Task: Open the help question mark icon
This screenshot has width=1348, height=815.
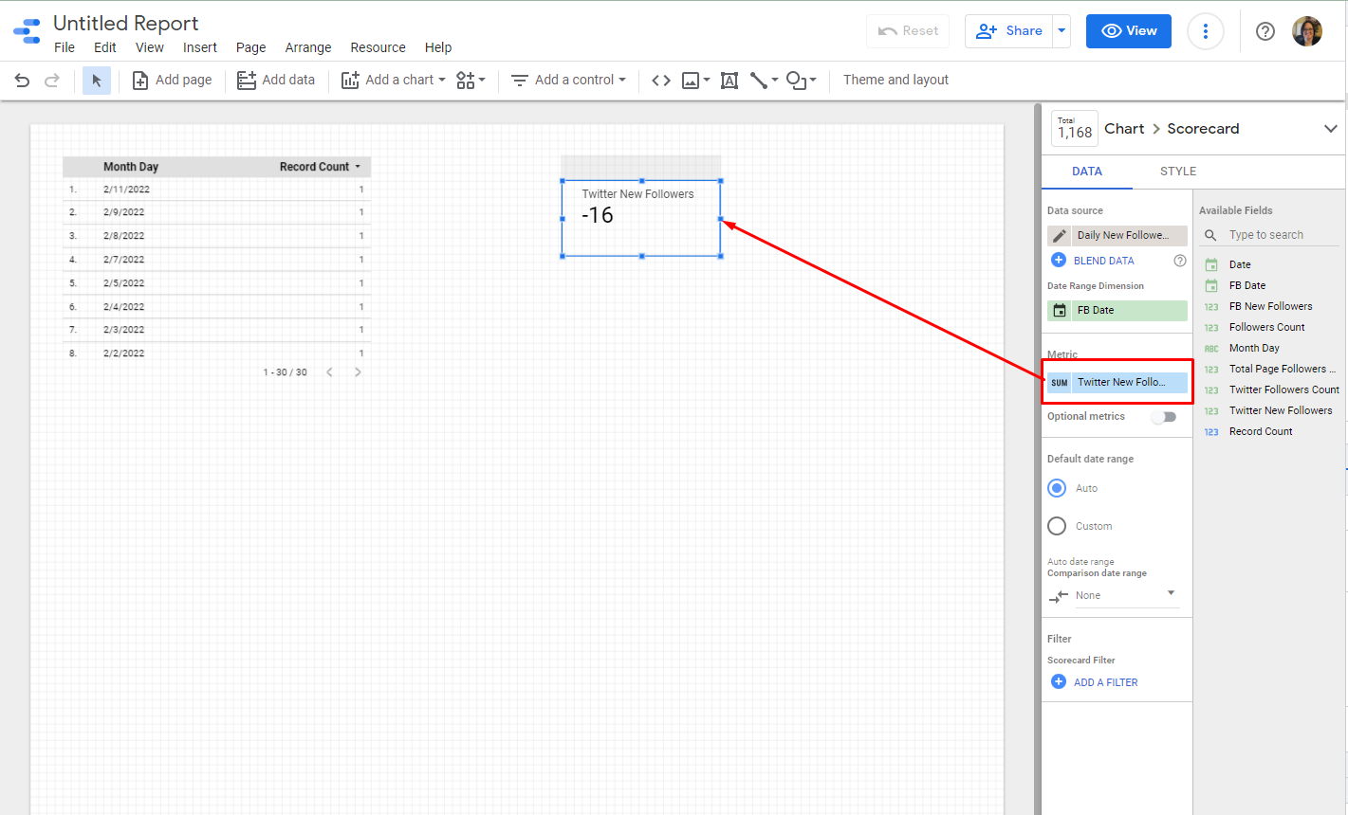Action: tap(1265, 31)
